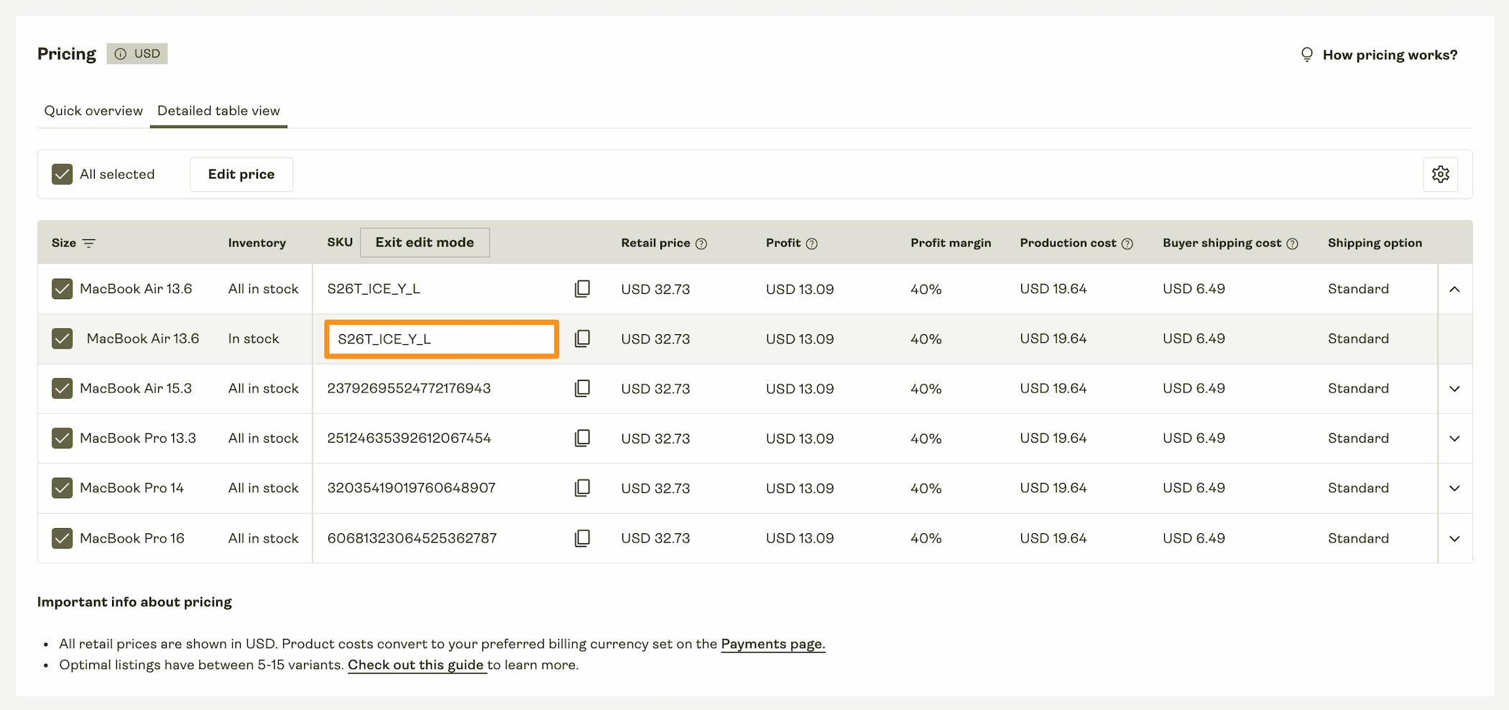1509x710 pixels.
Task: Click the USD currency badge
Action: point(137,54)
